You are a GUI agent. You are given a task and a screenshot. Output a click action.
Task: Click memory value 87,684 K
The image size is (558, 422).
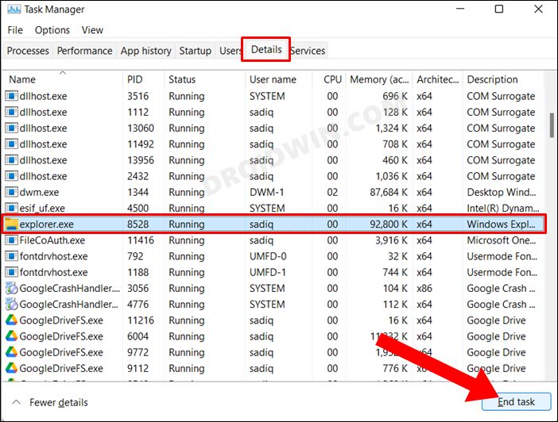[x=389, y=192]
